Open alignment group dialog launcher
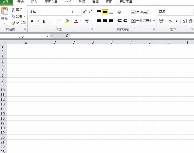This screenshot has height=153, width=194. [x=154, y=29]
